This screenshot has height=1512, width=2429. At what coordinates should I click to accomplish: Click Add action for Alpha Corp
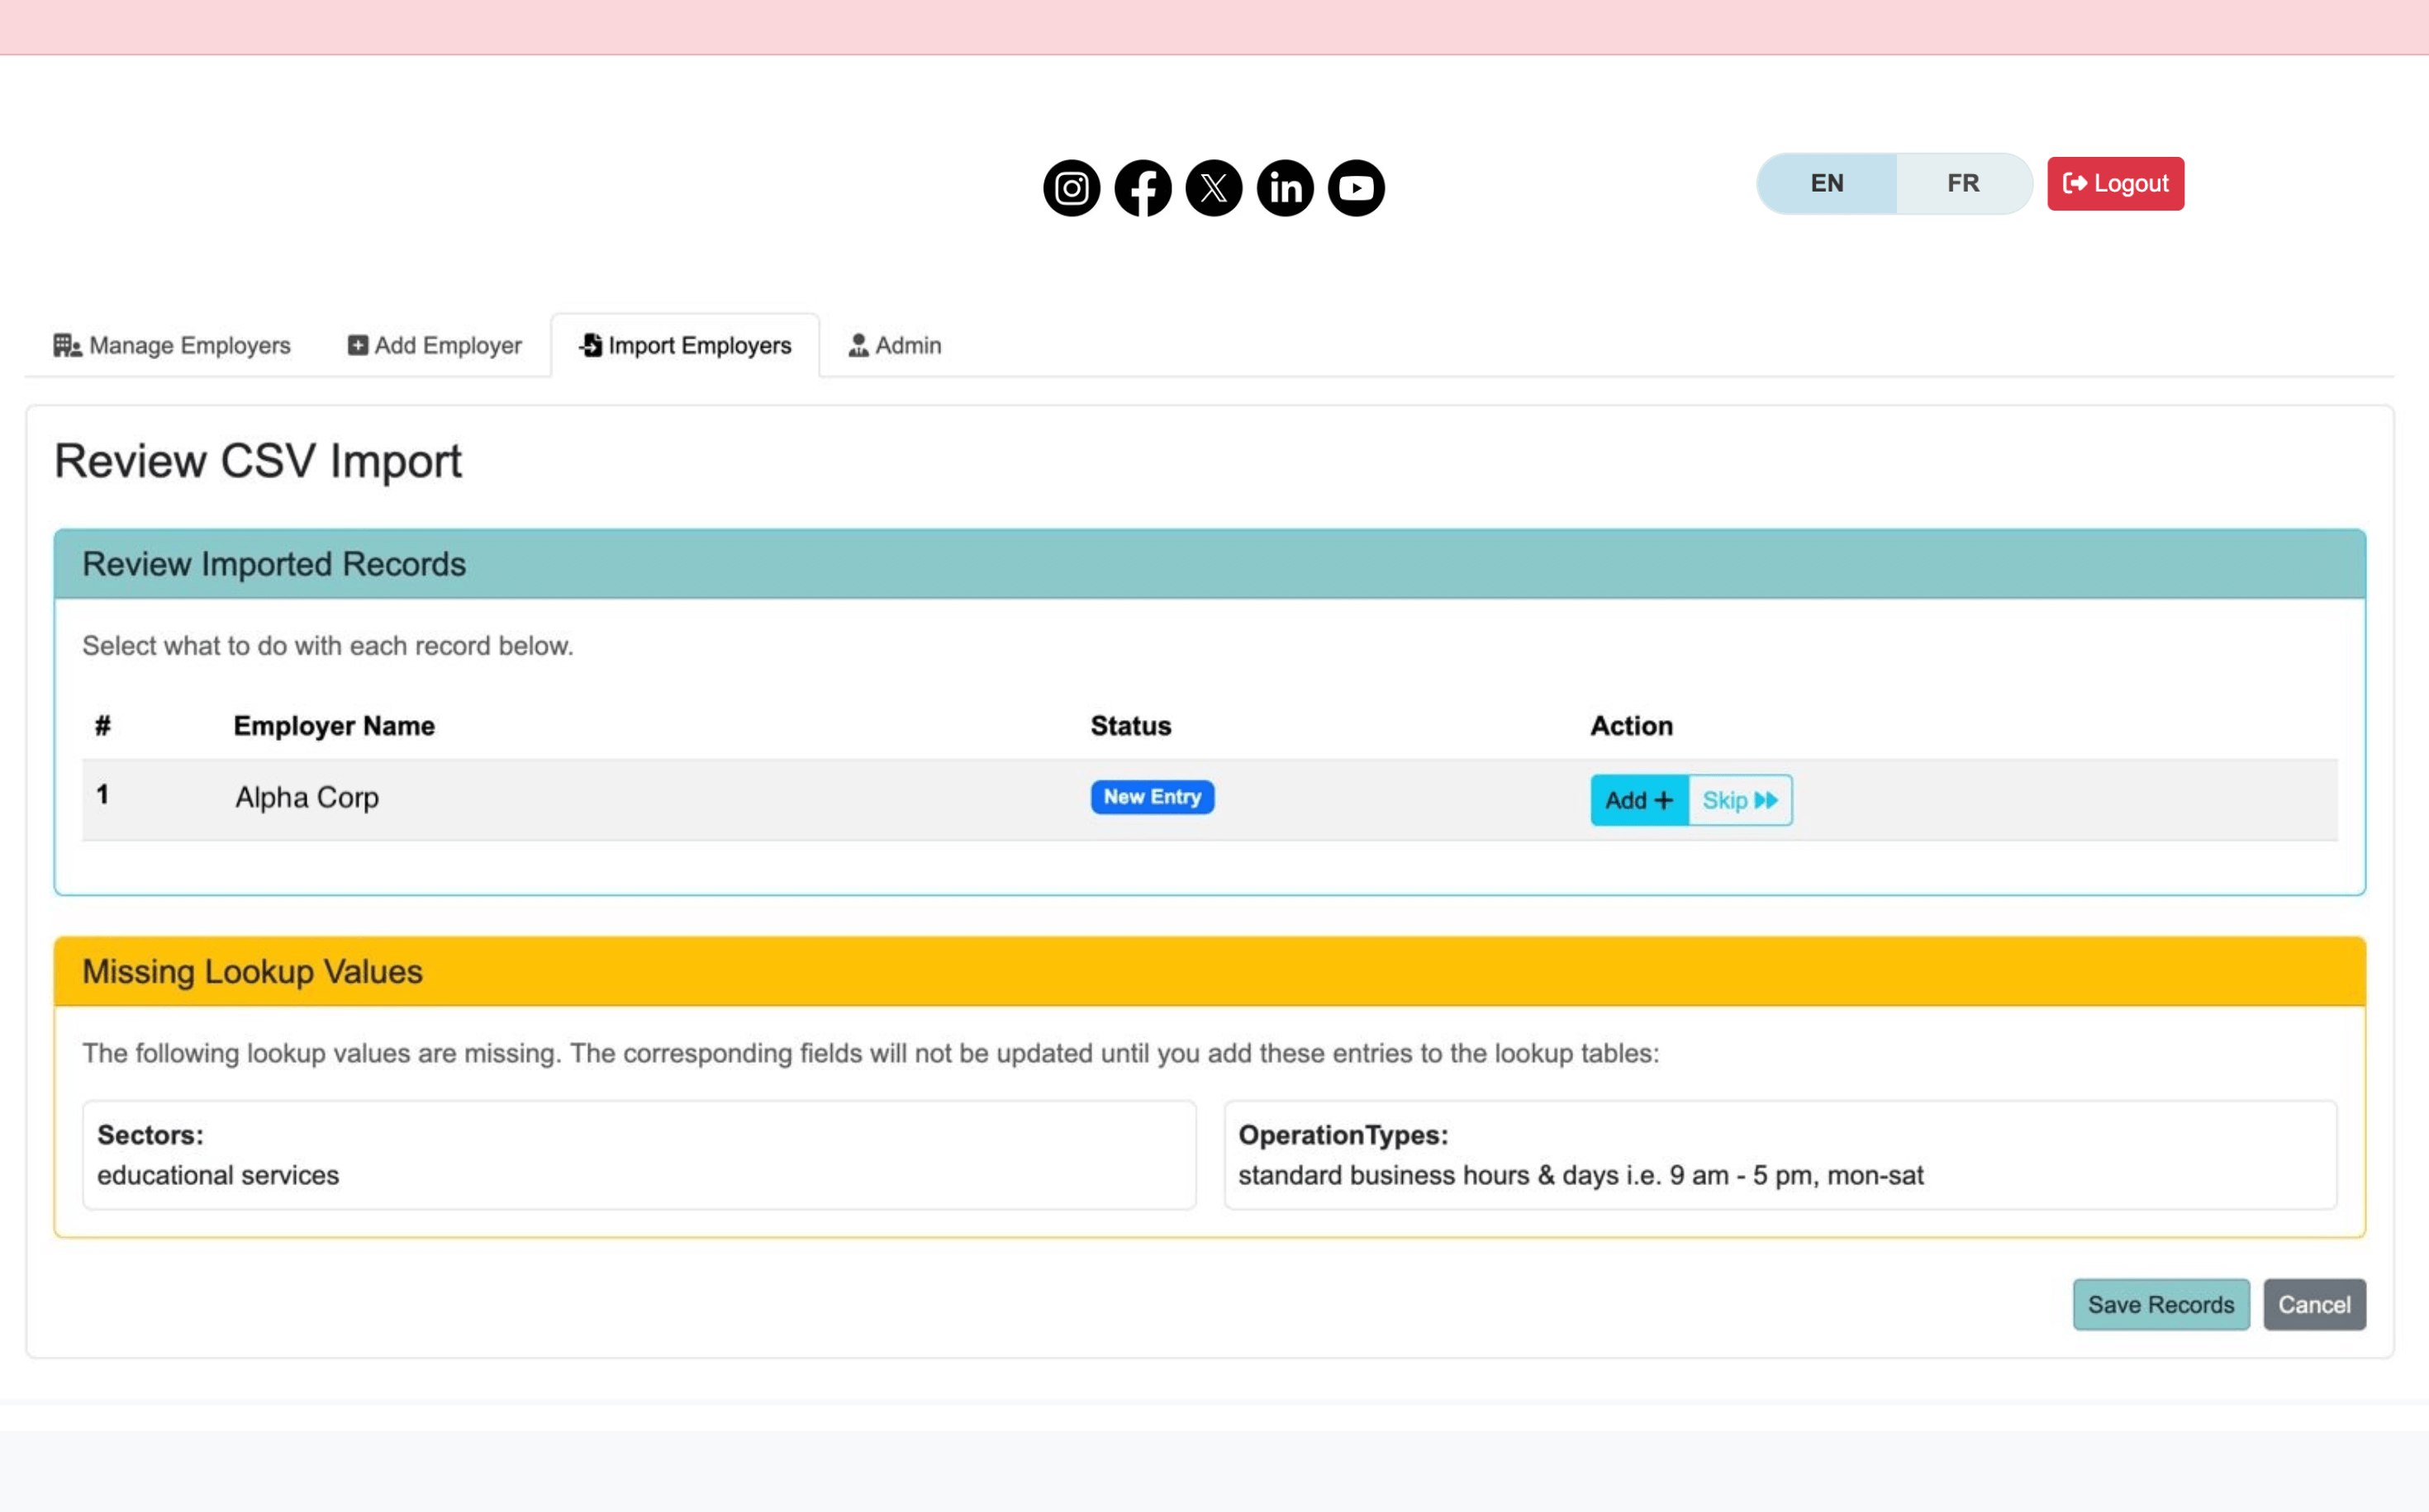(1637, 800)
